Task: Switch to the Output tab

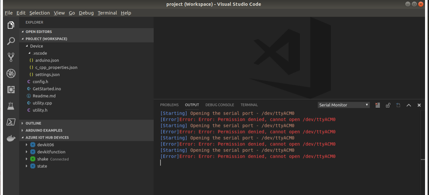Action: [x=192, y=105]
